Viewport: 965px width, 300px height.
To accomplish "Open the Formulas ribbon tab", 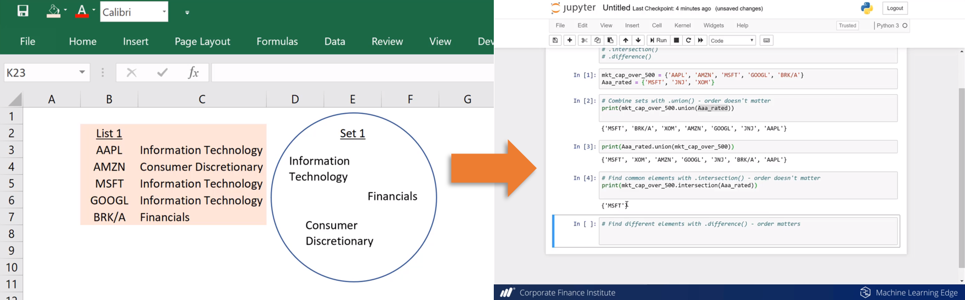I will [x=277, y=41].
